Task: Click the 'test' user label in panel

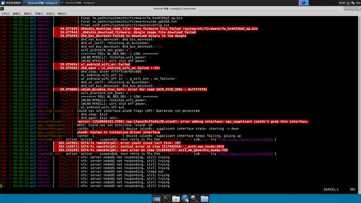Action: point(358,3)
